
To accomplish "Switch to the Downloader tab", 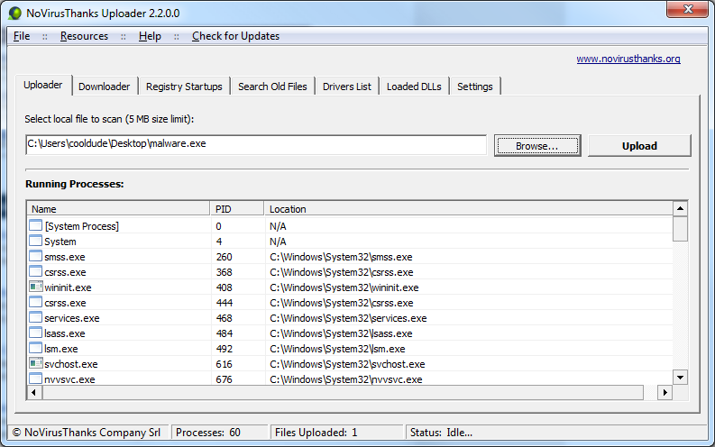I will click(x=104, y=87).
